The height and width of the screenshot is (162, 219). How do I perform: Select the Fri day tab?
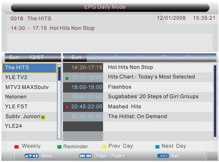188,57
